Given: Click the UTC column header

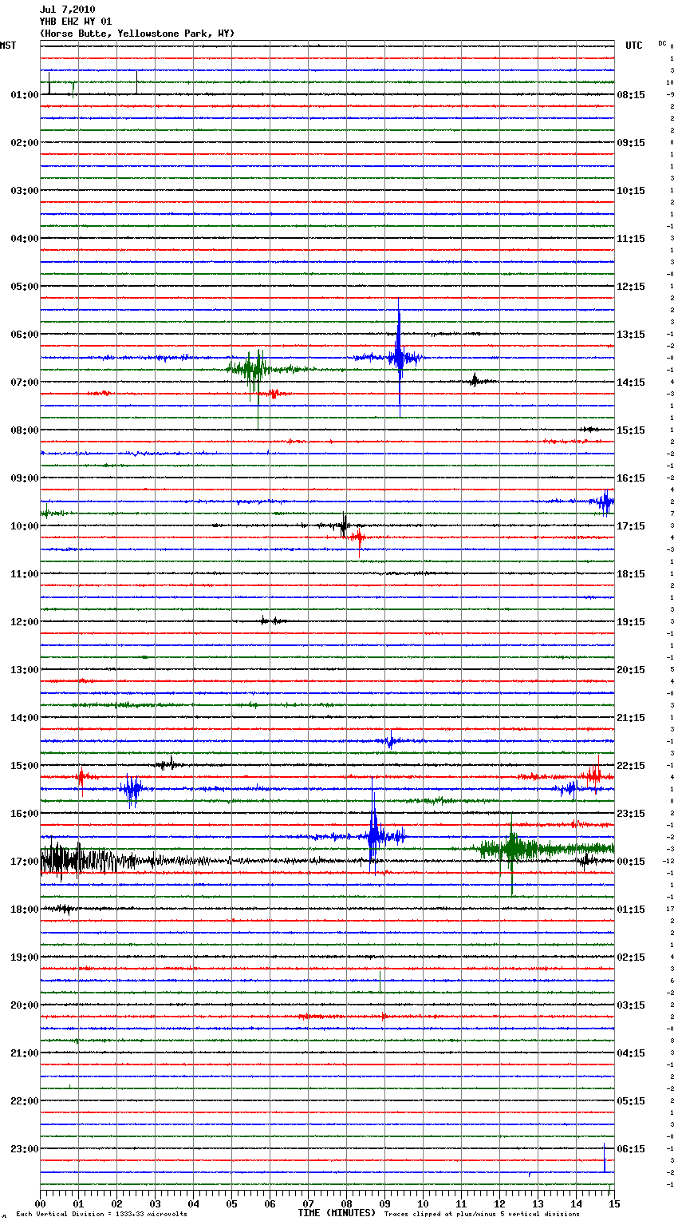Looking at the screenshot, I should [634, 46].
